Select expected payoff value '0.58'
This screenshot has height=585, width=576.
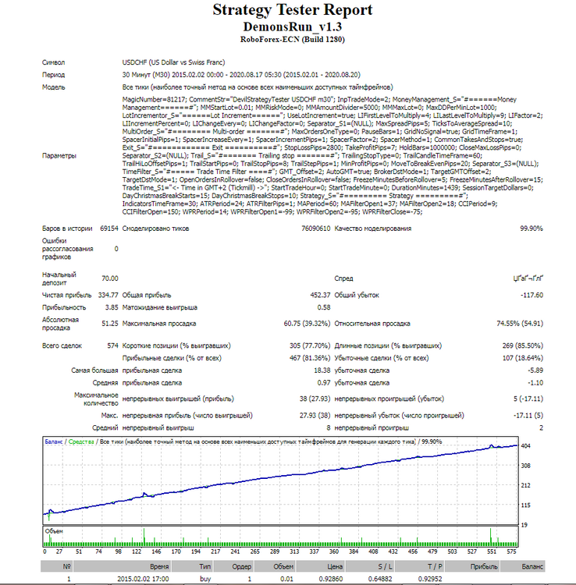(x=324, y=307)
